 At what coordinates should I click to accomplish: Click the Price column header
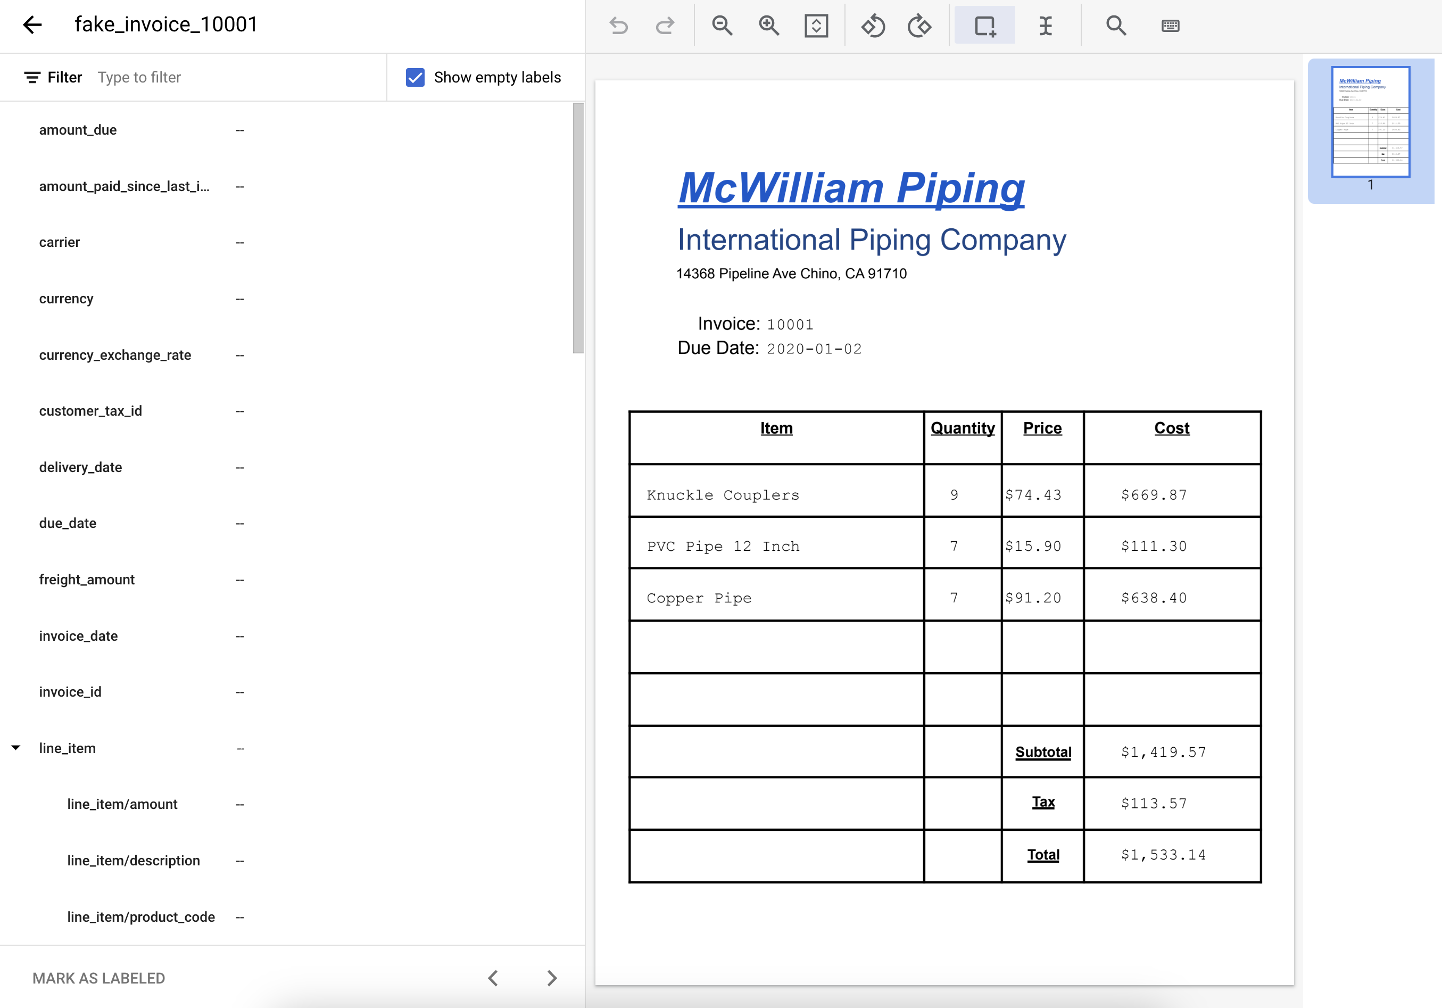tap(1042, 428)
